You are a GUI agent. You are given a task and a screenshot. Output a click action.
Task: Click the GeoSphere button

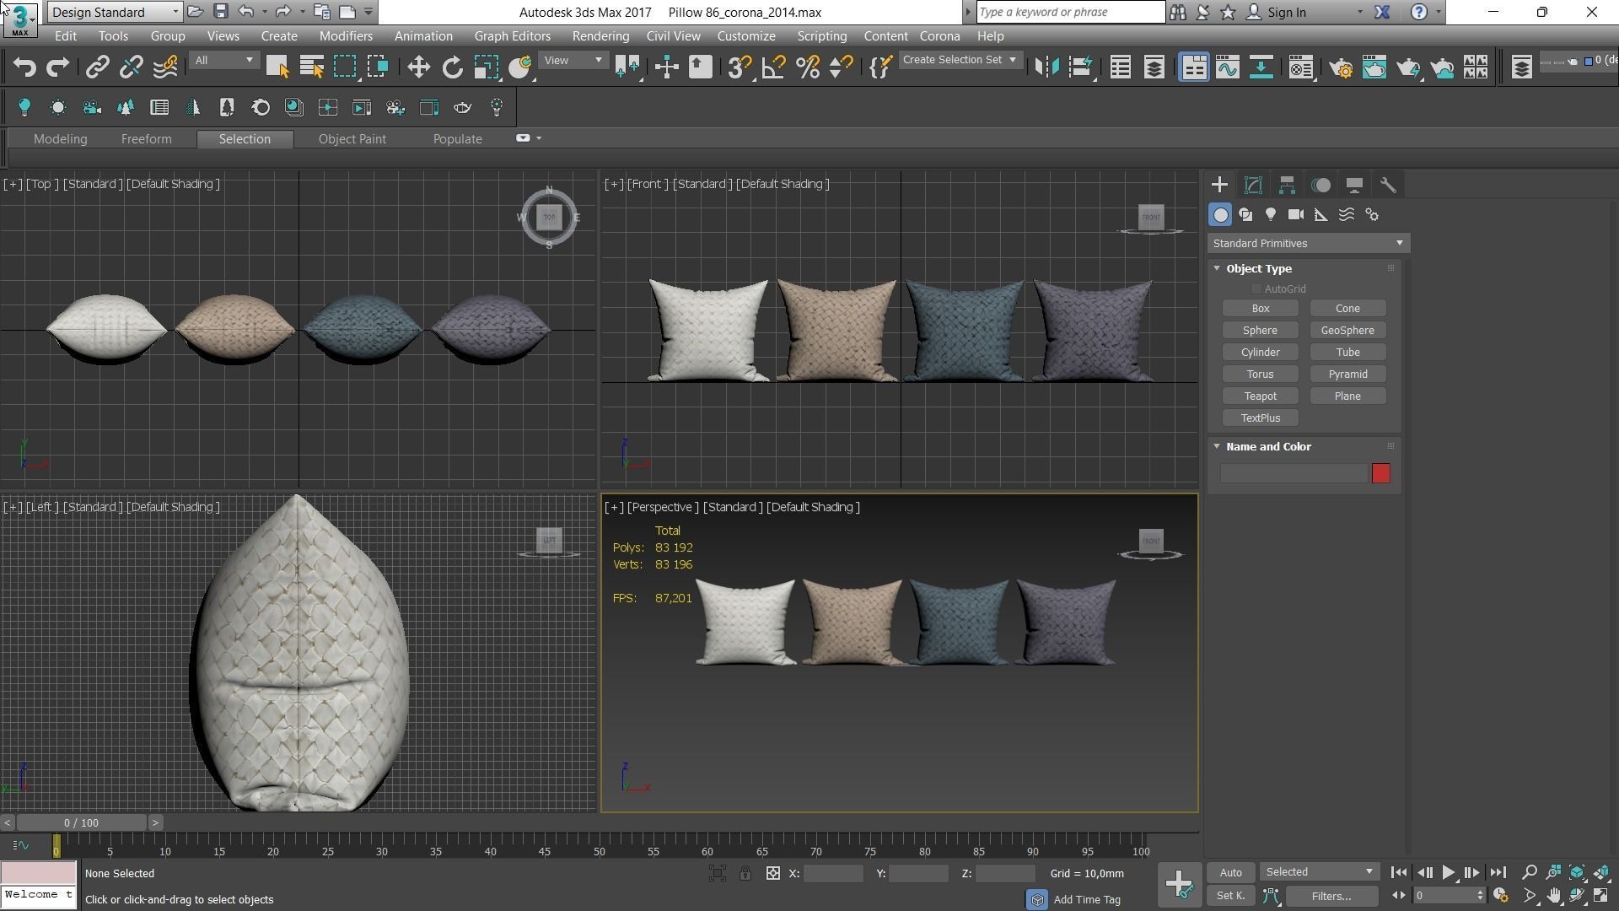(x=1347, y=331)
